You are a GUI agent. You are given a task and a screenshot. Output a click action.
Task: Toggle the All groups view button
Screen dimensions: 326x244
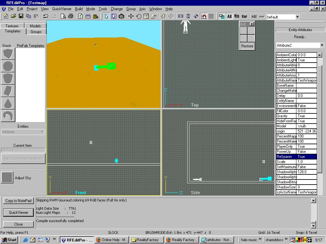pos(229,16)
